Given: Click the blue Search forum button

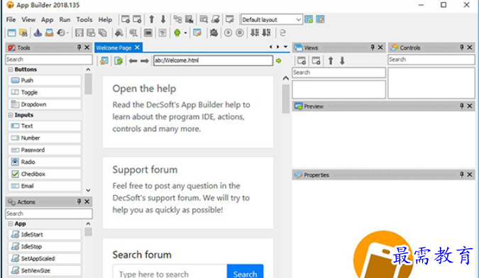Looking at the screenshot, I should pos(245,272).
